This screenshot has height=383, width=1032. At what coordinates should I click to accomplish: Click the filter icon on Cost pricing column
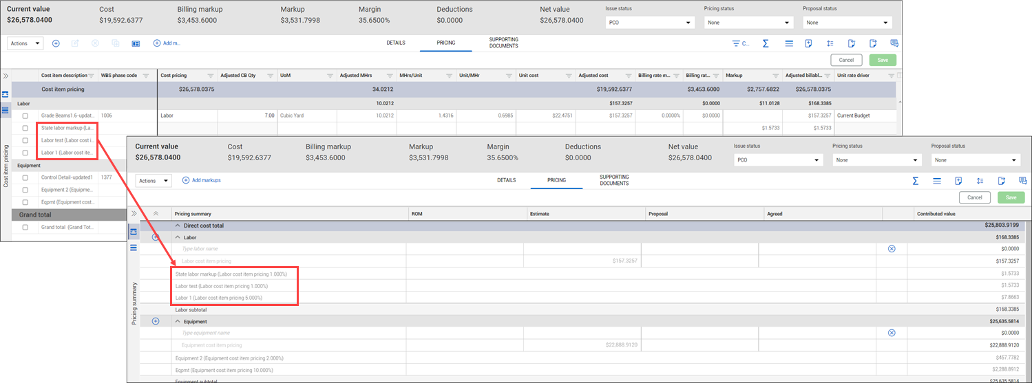click(210, 76)
